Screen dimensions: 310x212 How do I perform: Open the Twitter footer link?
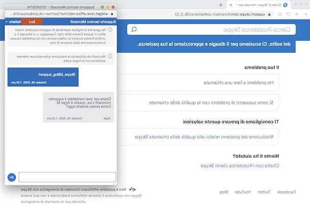[264, 192]
